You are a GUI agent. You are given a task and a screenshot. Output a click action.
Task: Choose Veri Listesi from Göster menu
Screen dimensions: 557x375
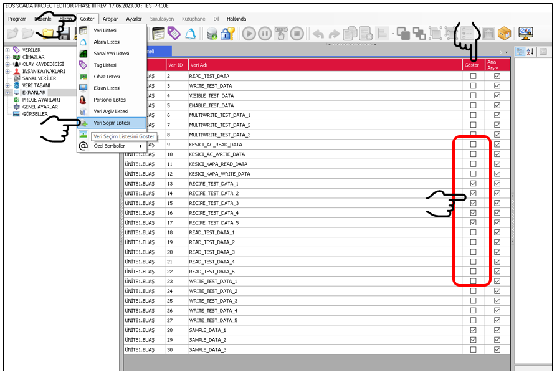(112, 31)
